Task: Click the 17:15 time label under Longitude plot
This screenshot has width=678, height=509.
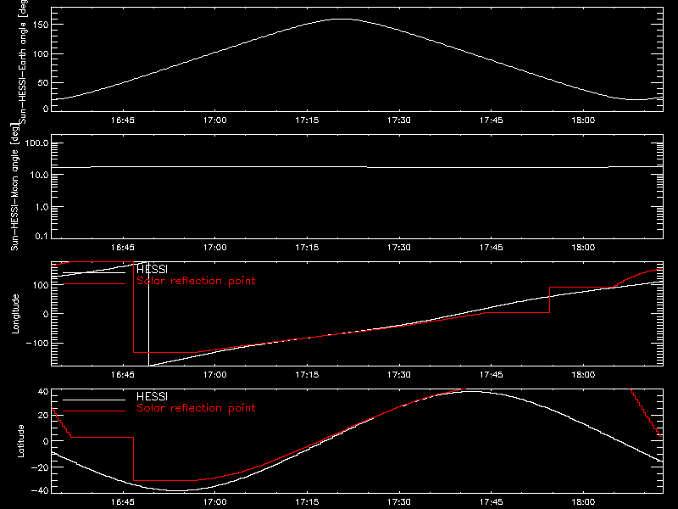Action: coord(307,375)
